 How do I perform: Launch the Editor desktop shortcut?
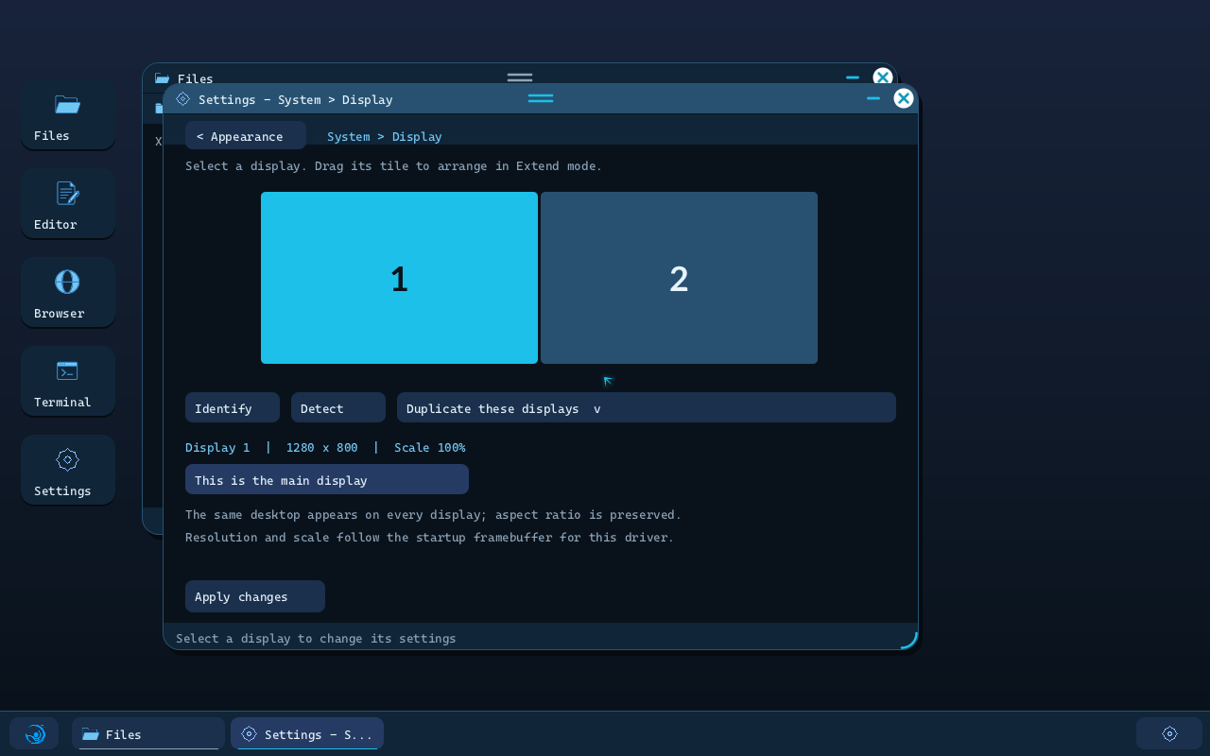point(68,203)
